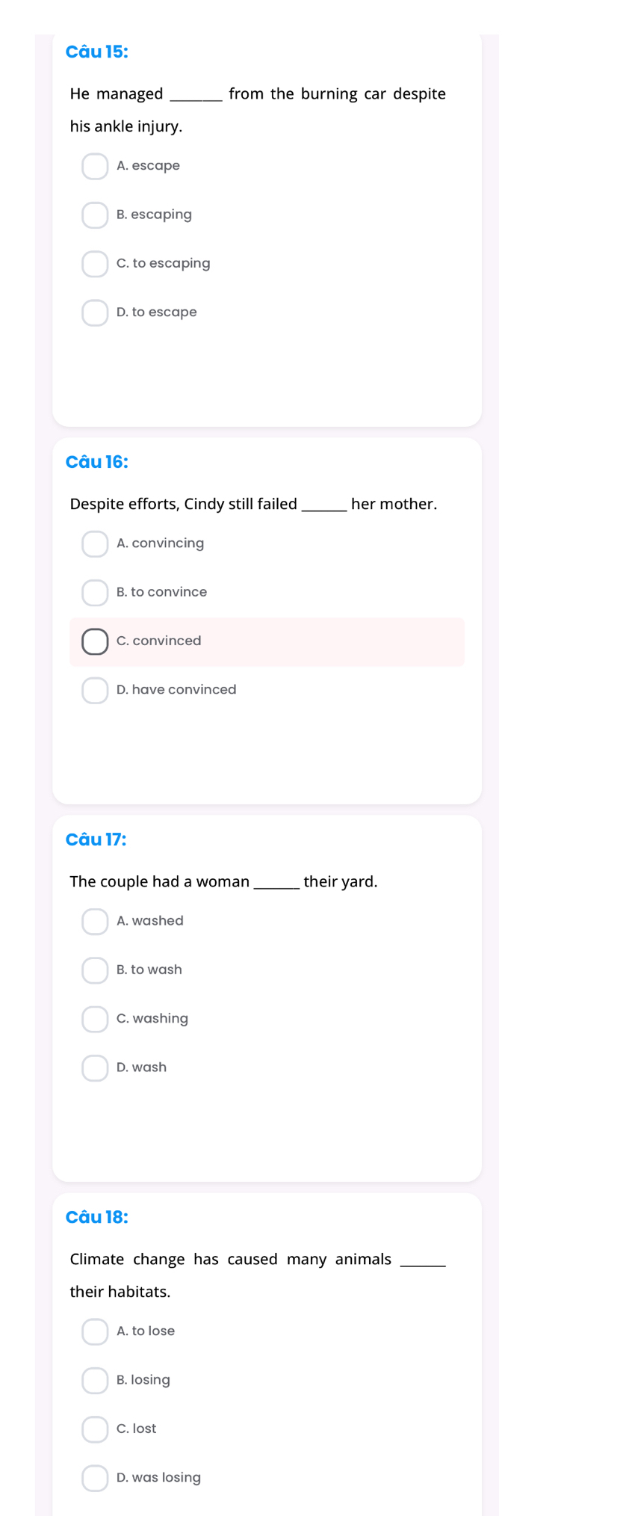
Task: Choose answer B. to convince
Action: (x=95, y=593)
